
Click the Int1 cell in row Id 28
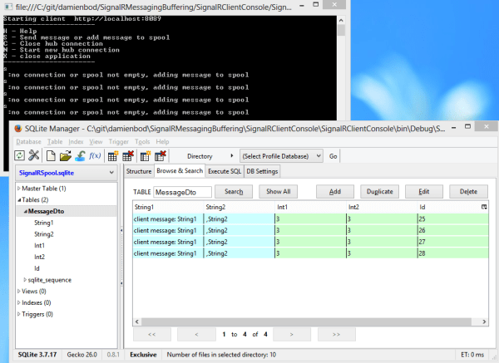pyautogui.click(x=310, y=253)
